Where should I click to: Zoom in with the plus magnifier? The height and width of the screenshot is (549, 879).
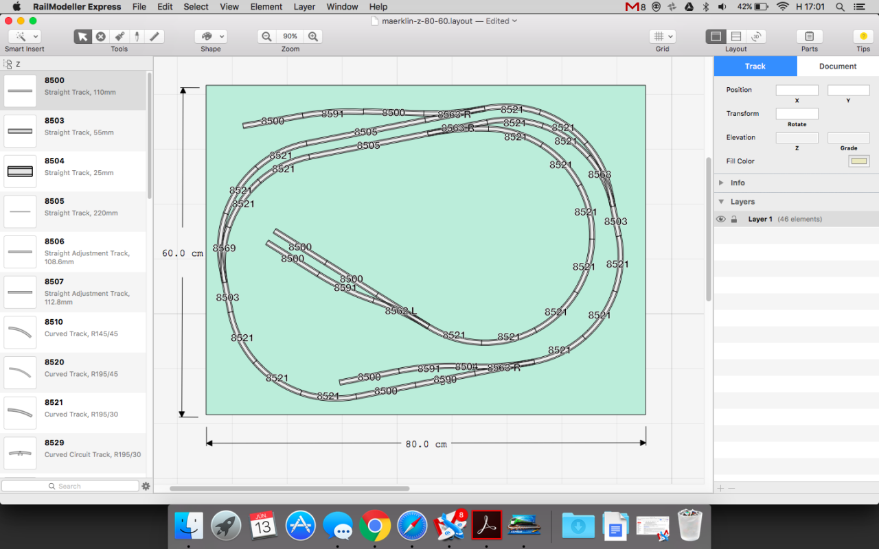click(313, 36)
